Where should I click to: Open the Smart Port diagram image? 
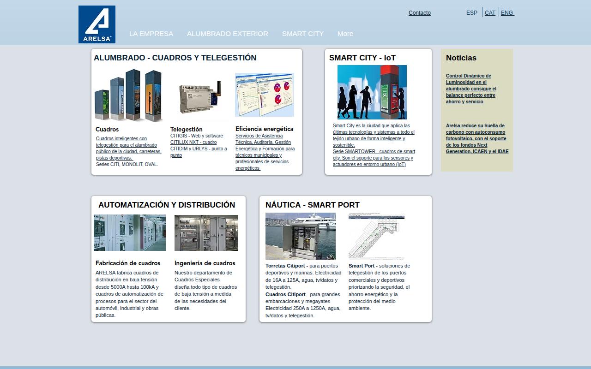376,236
